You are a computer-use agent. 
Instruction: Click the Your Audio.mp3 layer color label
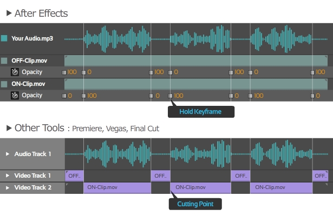pyautogui.click(x=4, y=38)
